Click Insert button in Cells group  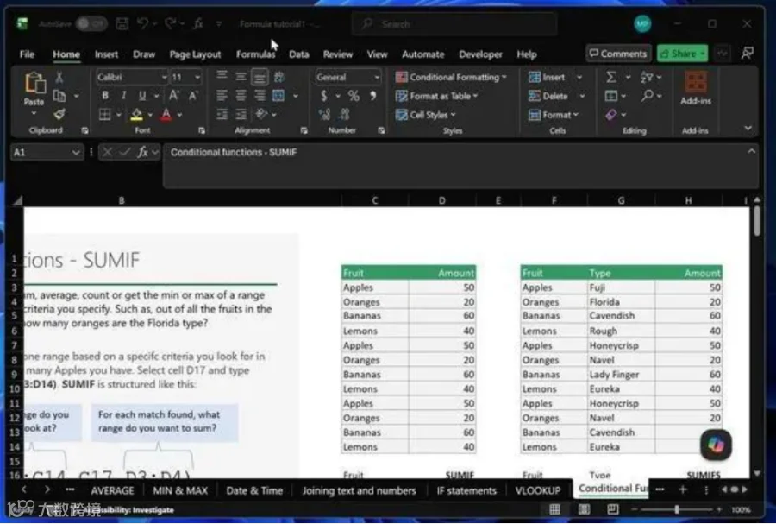pyautogui.click(x=547, y=77)
